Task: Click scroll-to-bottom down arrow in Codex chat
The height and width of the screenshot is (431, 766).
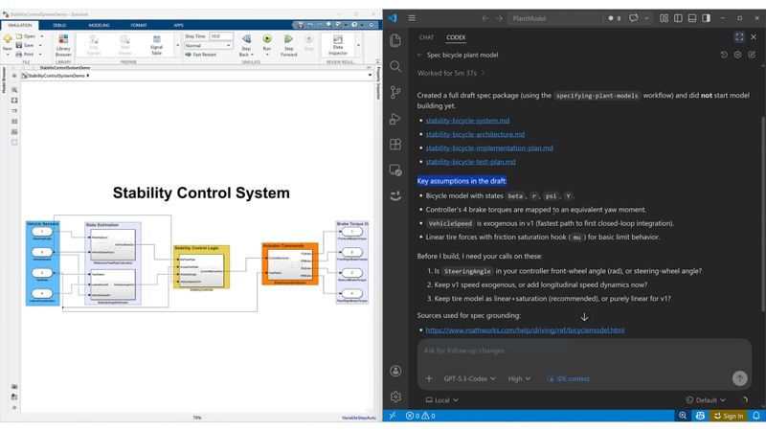Action: tap(584, 317)
